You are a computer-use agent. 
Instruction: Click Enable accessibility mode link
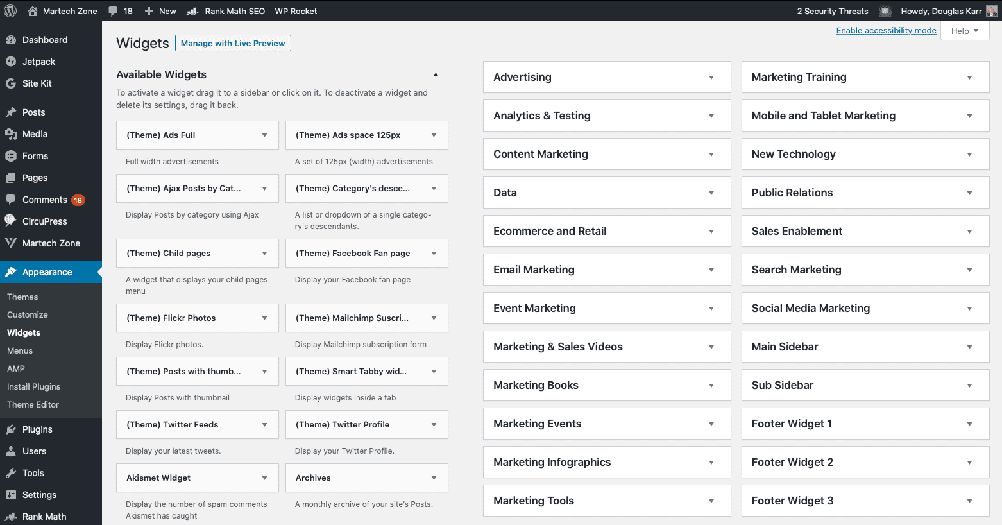coord(886,30)
